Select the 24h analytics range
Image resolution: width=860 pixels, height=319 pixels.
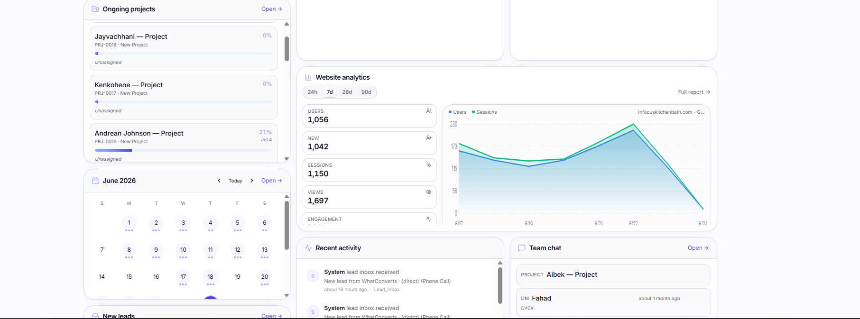click(313, 92)
